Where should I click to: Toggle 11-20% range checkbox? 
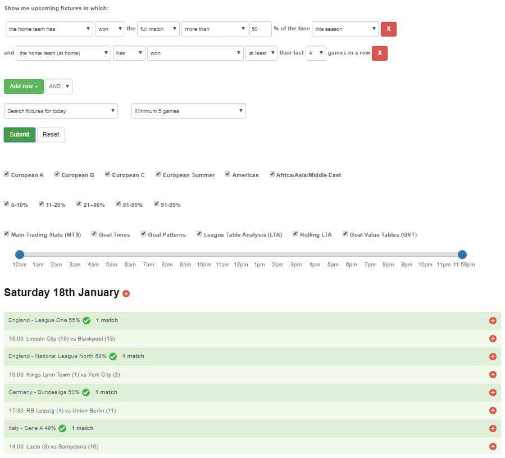(x=41, y=204)
